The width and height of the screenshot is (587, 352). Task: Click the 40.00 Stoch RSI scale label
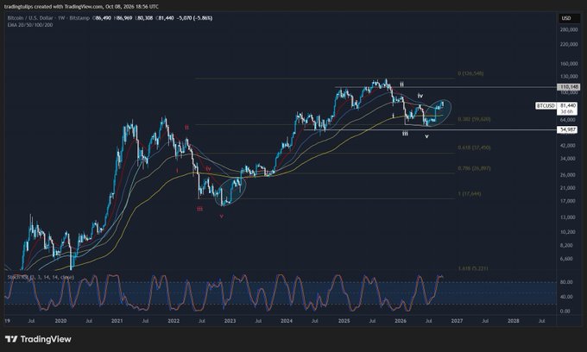[565, 297]
